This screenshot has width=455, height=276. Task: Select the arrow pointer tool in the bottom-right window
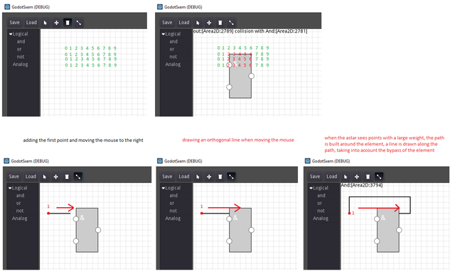point(346,177)
